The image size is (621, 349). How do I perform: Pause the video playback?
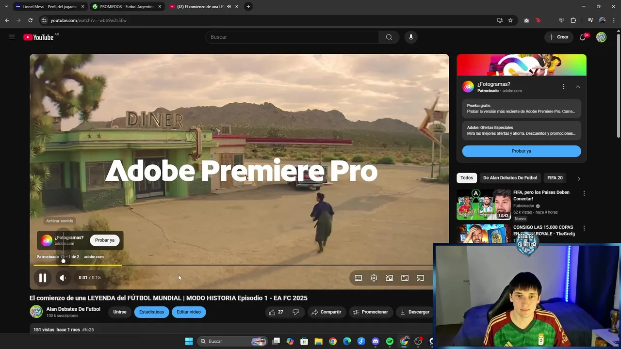click(43, 278)
